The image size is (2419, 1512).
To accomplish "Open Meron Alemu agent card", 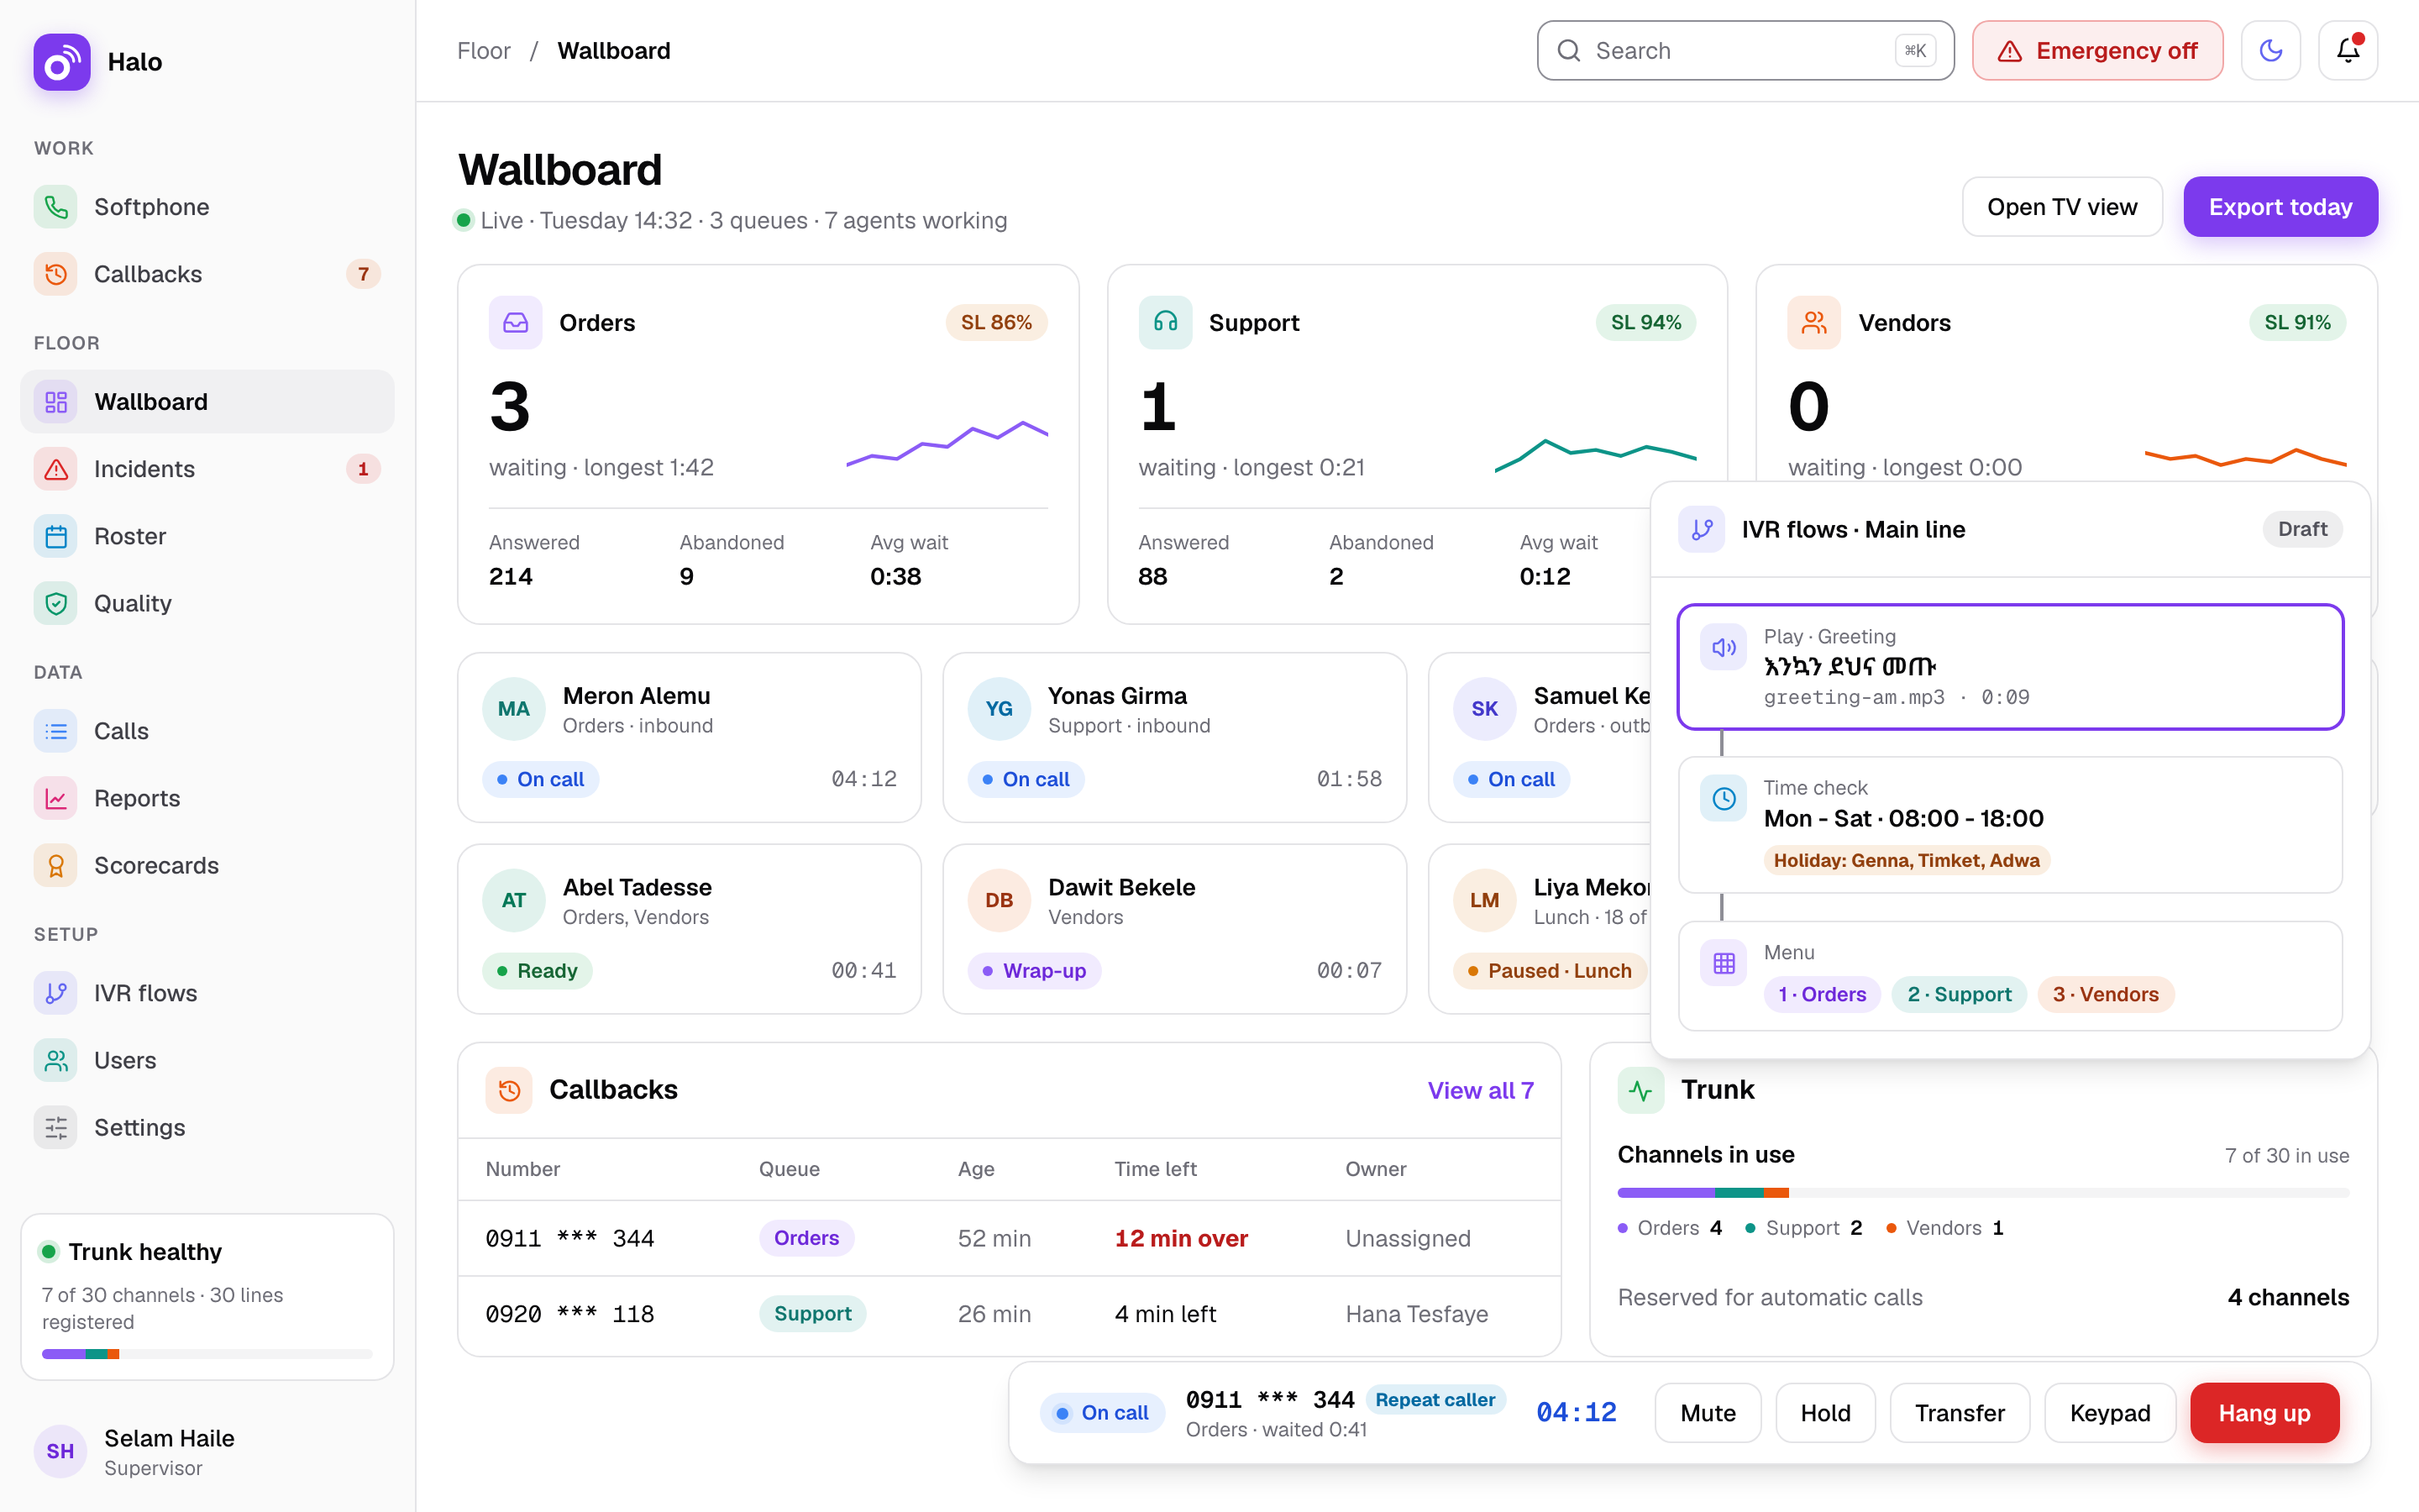I will pos(689,738).
